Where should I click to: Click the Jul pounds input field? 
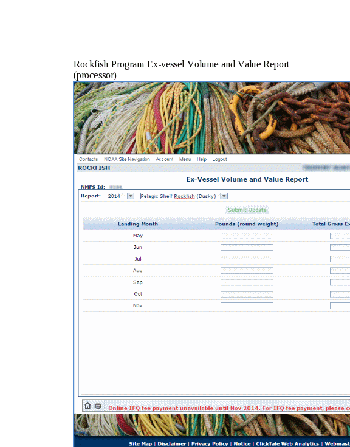(247, 259)
